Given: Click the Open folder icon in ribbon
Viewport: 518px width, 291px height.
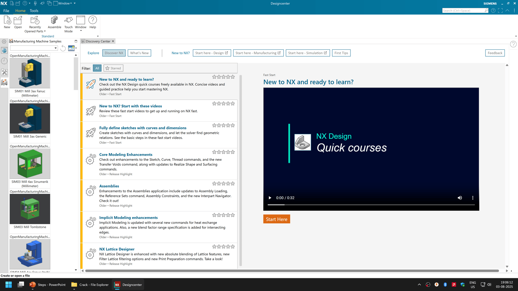Looking at the screenshot, I should [18, 20].
